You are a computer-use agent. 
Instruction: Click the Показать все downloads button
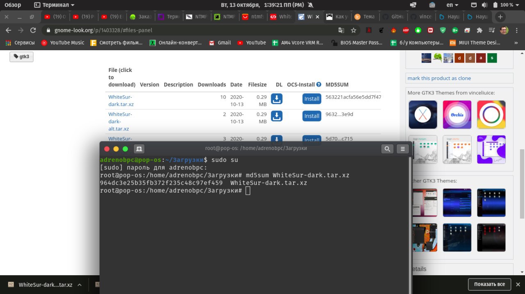(489, 284)
